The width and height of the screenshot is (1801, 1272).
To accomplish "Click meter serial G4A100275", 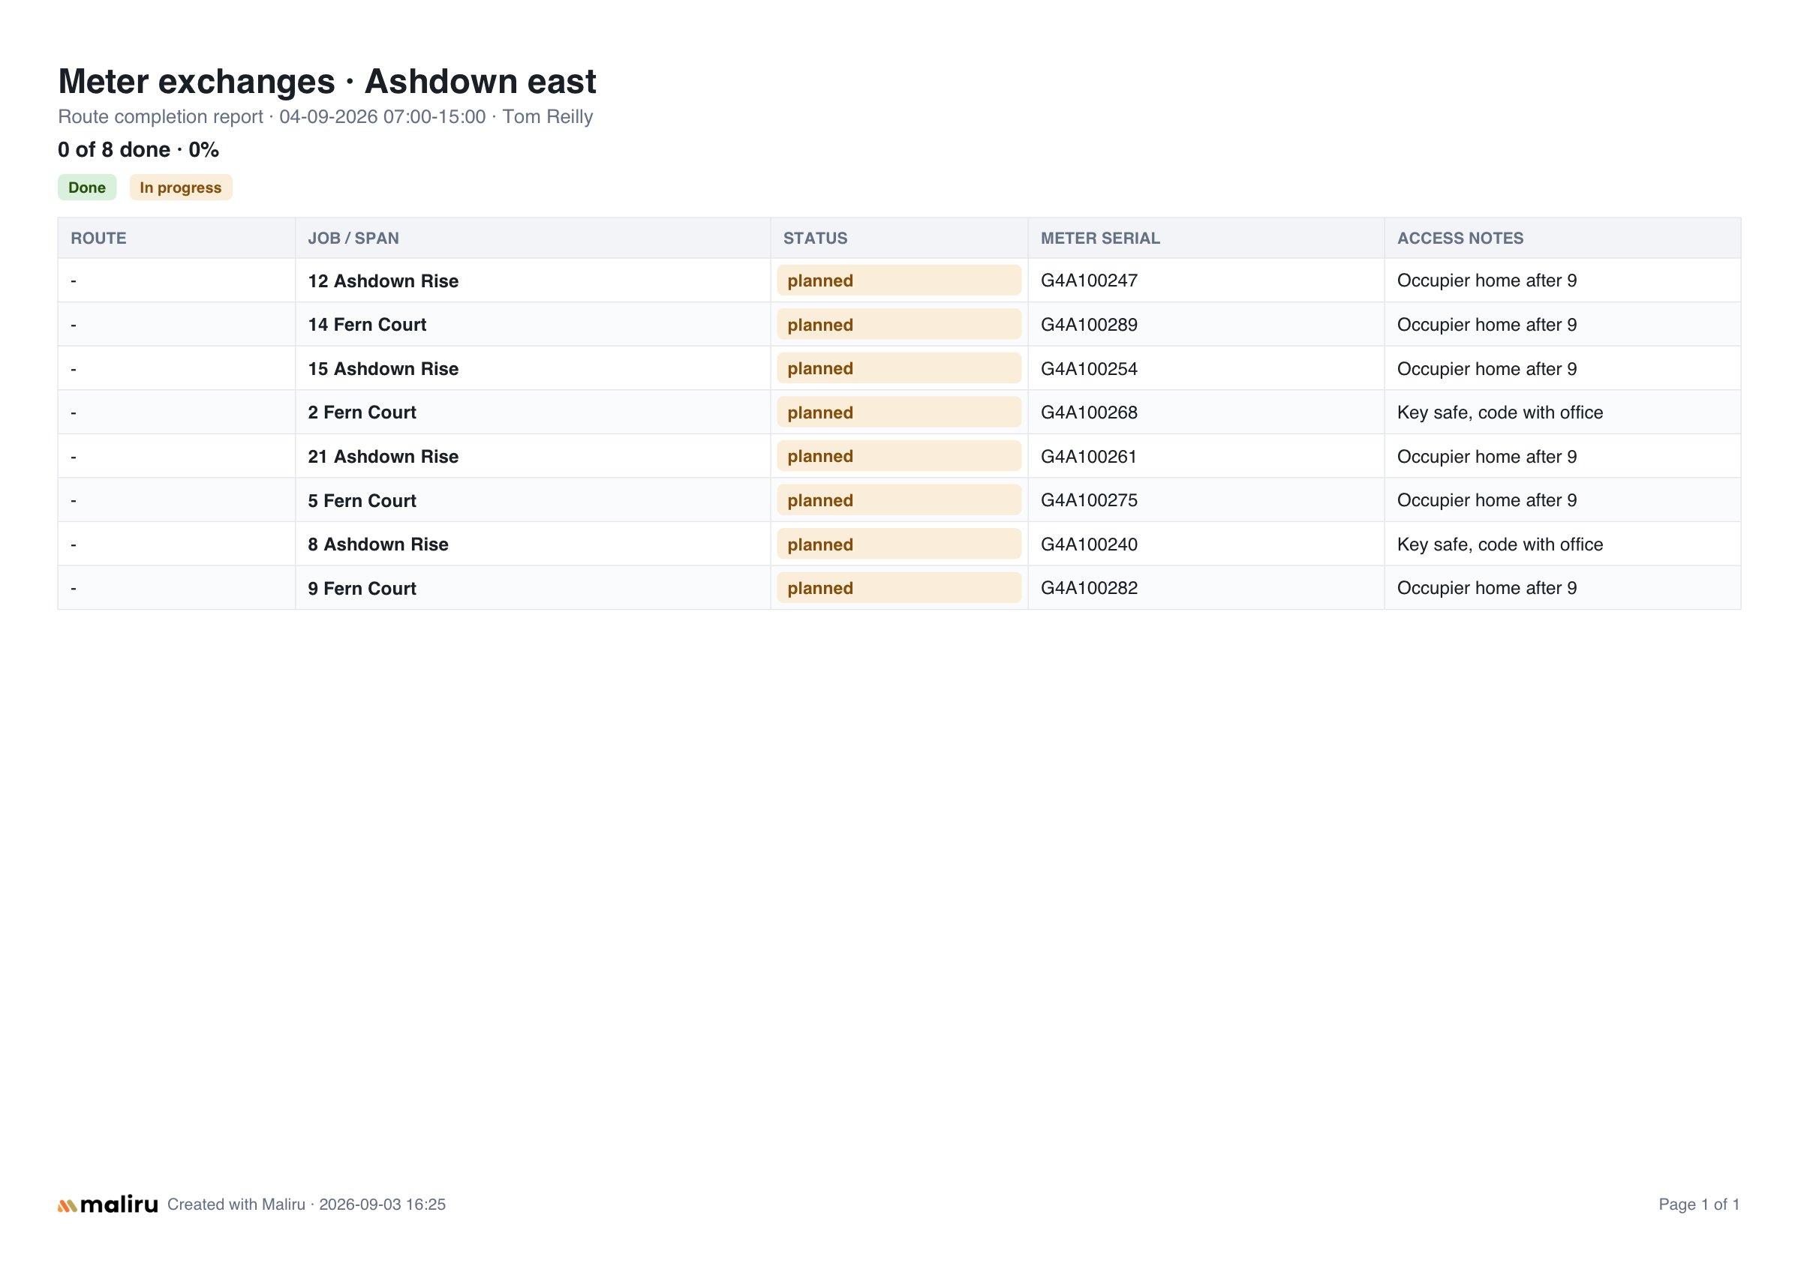I will 1089,500.
